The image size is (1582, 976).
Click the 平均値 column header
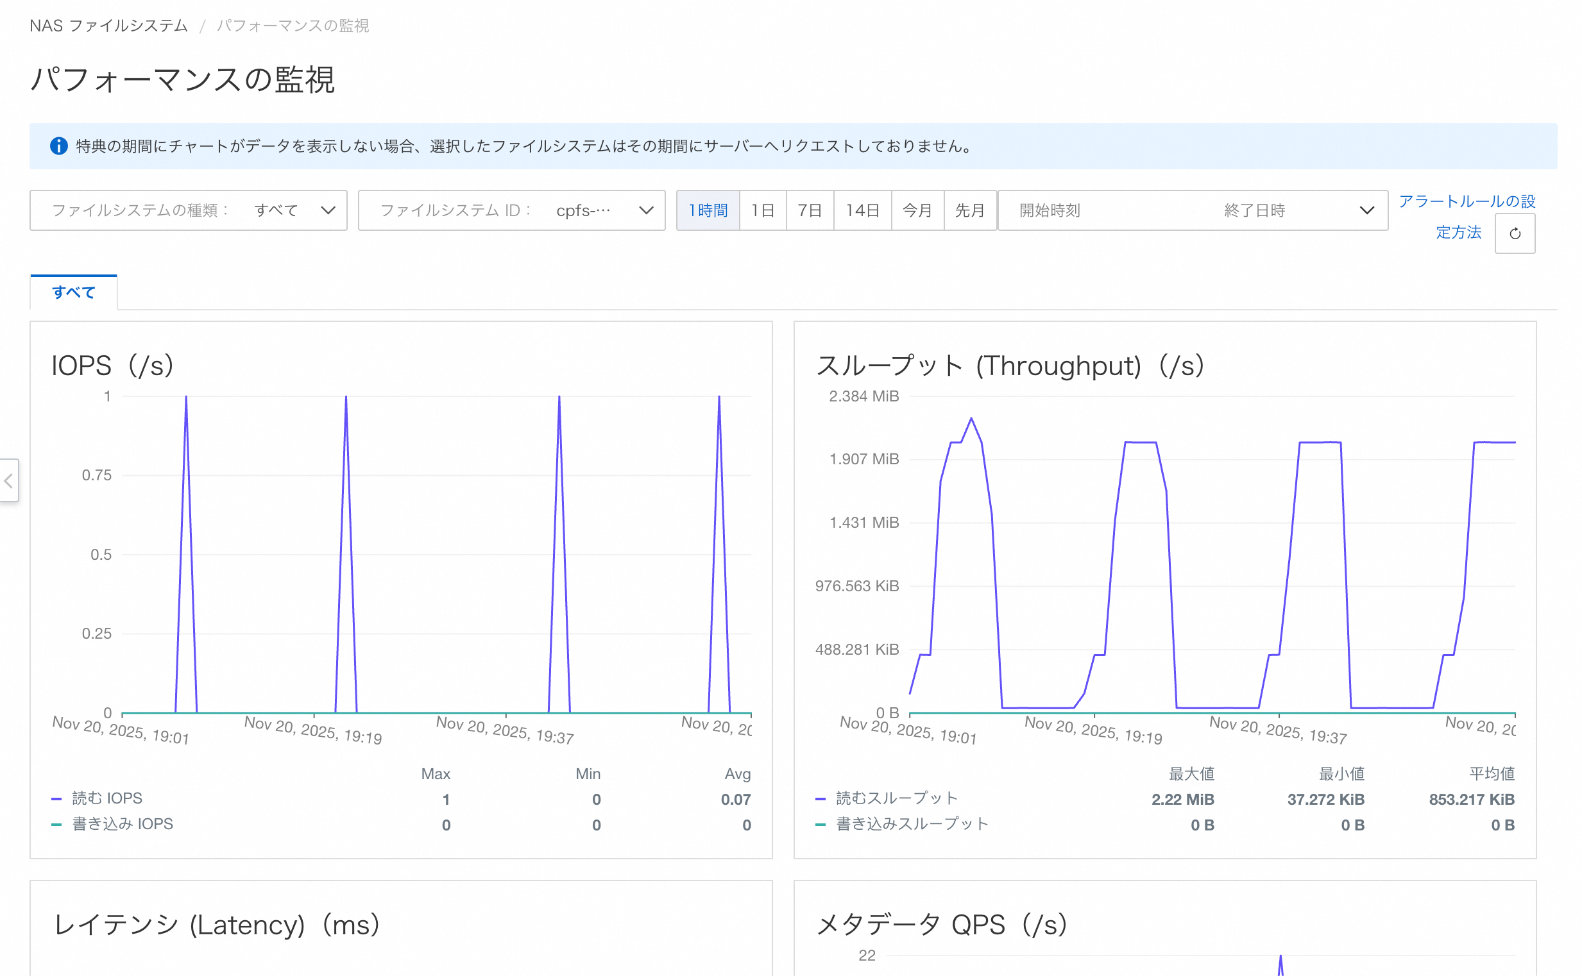point(1492,774)
